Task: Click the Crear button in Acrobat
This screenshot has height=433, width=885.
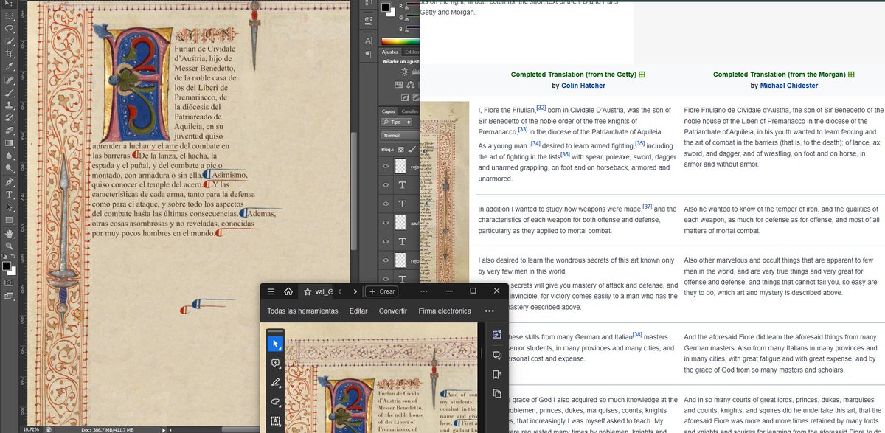Action: [x=382, y=291]
